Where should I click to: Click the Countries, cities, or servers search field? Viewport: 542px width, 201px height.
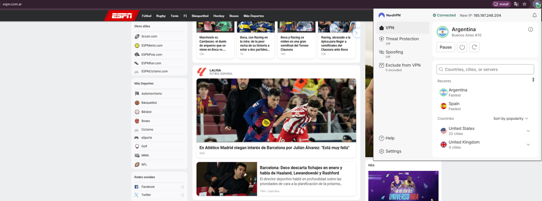coord(485,69)
